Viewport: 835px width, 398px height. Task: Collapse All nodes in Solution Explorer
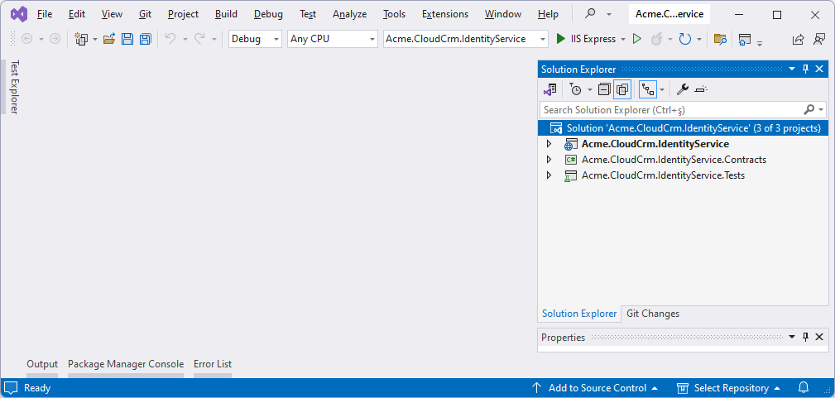(604, 89)
